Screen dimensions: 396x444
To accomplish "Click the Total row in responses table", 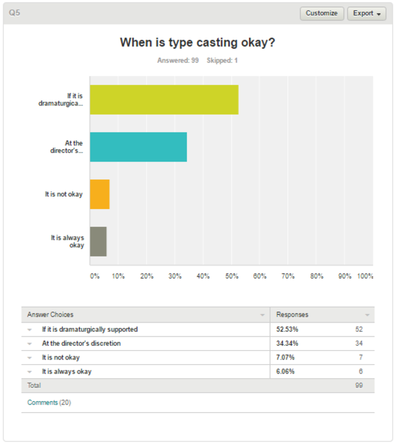I will (198, 386).
